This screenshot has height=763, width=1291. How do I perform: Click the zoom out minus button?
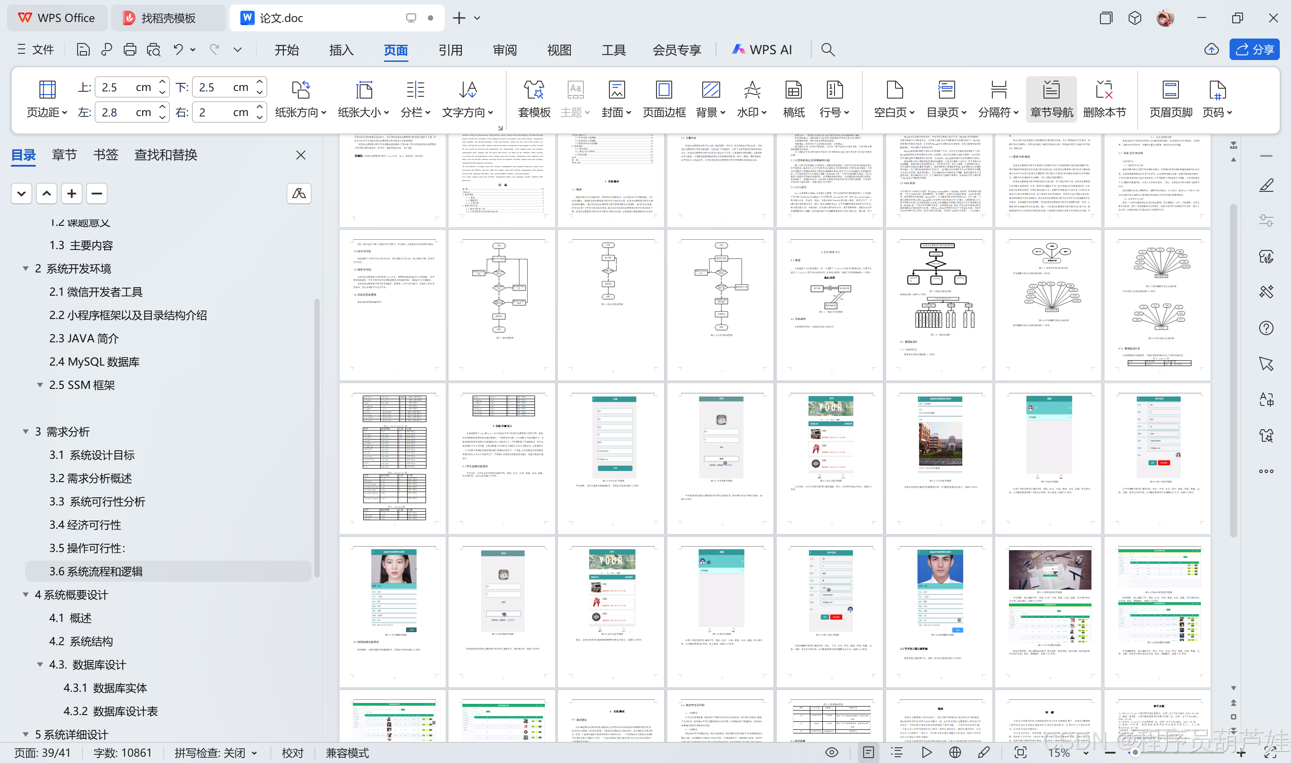(x=1110, y=753)
